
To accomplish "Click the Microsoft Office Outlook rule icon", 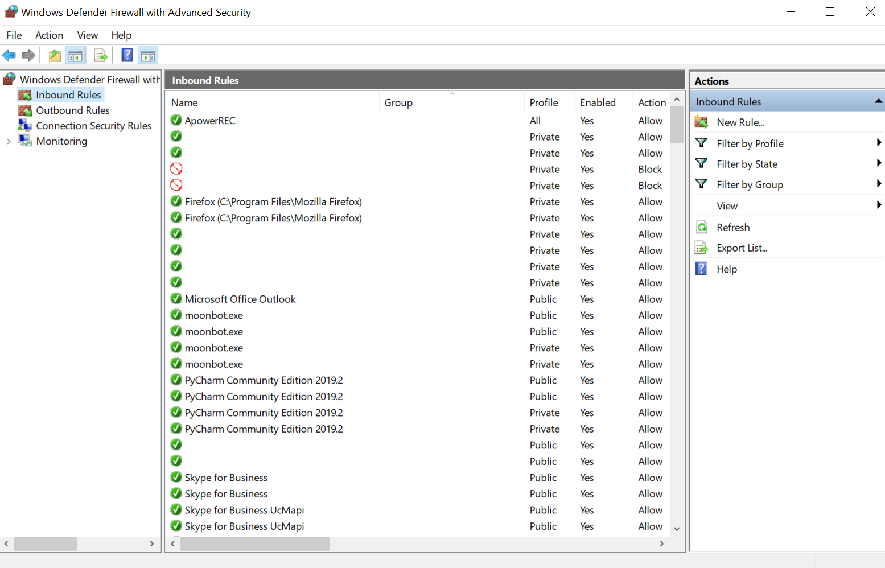I will [x=176, y=299].
